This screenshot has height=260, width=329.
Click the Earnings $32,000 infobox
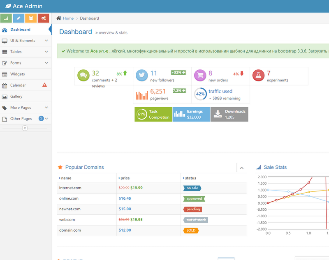pyautogui.click(x=191, y=114)
